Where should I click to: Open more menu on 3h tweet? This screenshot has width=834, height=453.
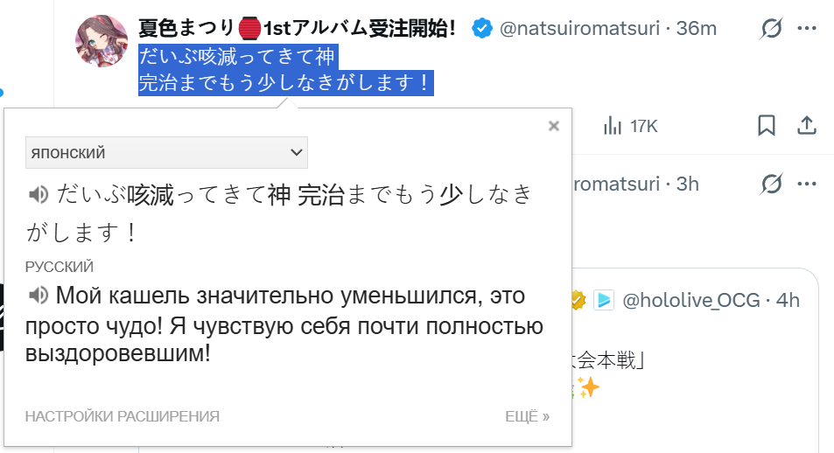(x=807, y=184)
